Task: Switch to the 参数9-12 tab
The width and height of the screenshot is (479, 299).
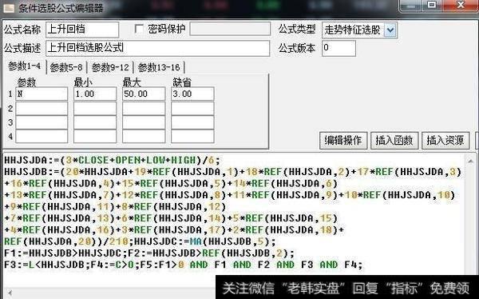Action: click(x=110, y=67)
